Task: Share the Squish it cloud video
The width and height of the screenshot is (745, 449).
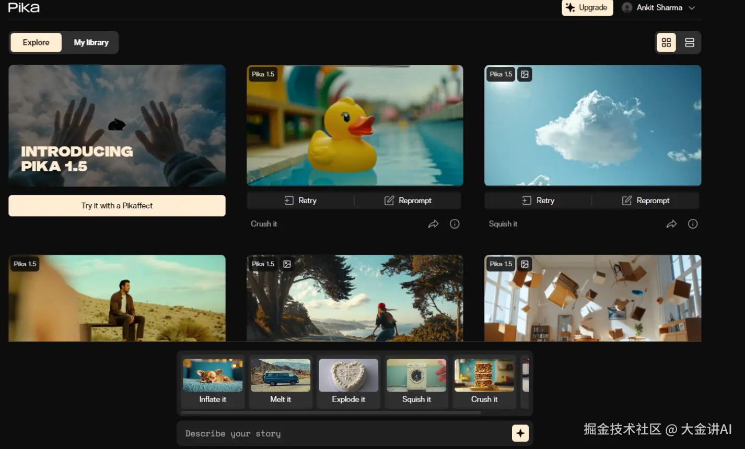Action: pyautogui.click(x=671, y=224)
